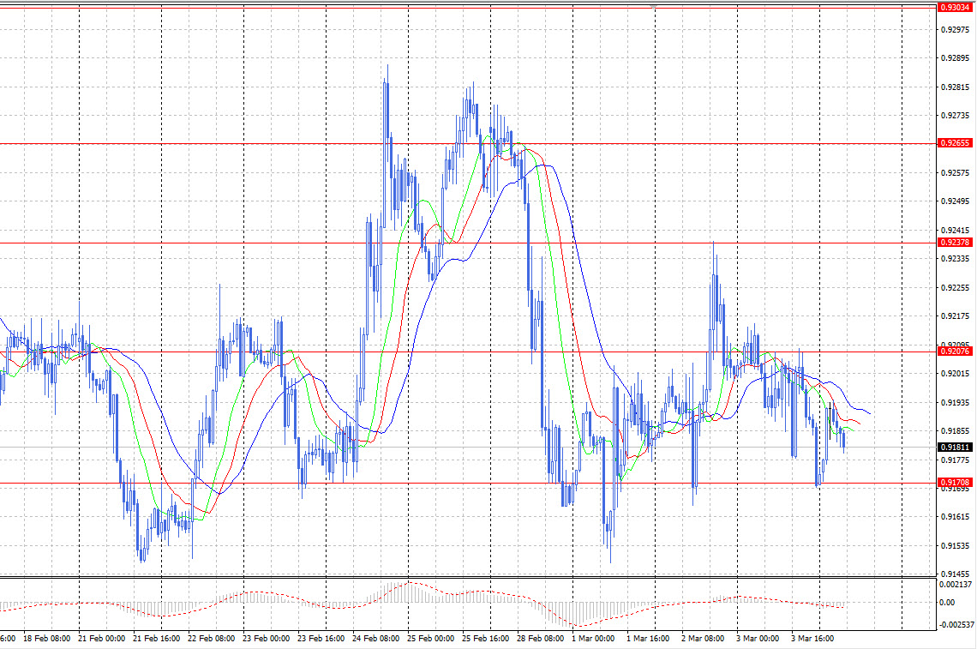The width and height of the screenshot is (977, 649).
Task: Click the 0.92895 price axis label
Action: click(x=956, y=58)
